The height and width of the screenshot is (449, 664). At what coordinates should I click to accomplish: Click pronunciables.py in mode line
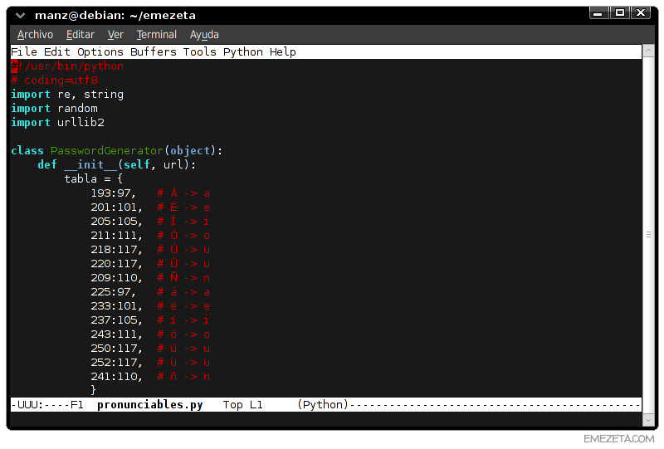pos(150,404)
